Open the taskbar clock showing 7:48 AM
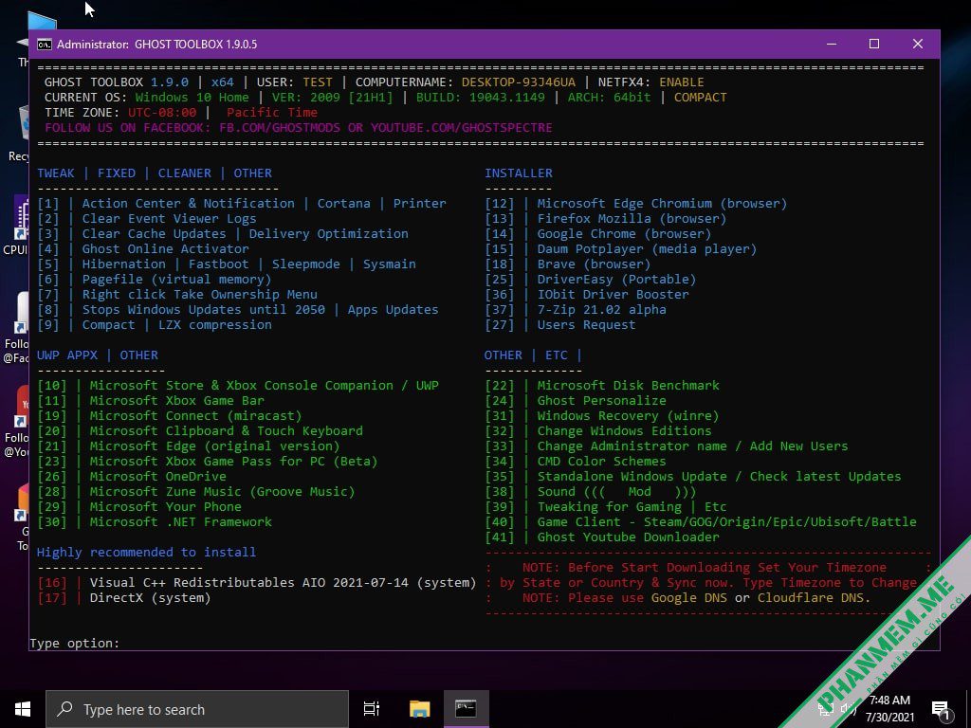 pos(889,709)
